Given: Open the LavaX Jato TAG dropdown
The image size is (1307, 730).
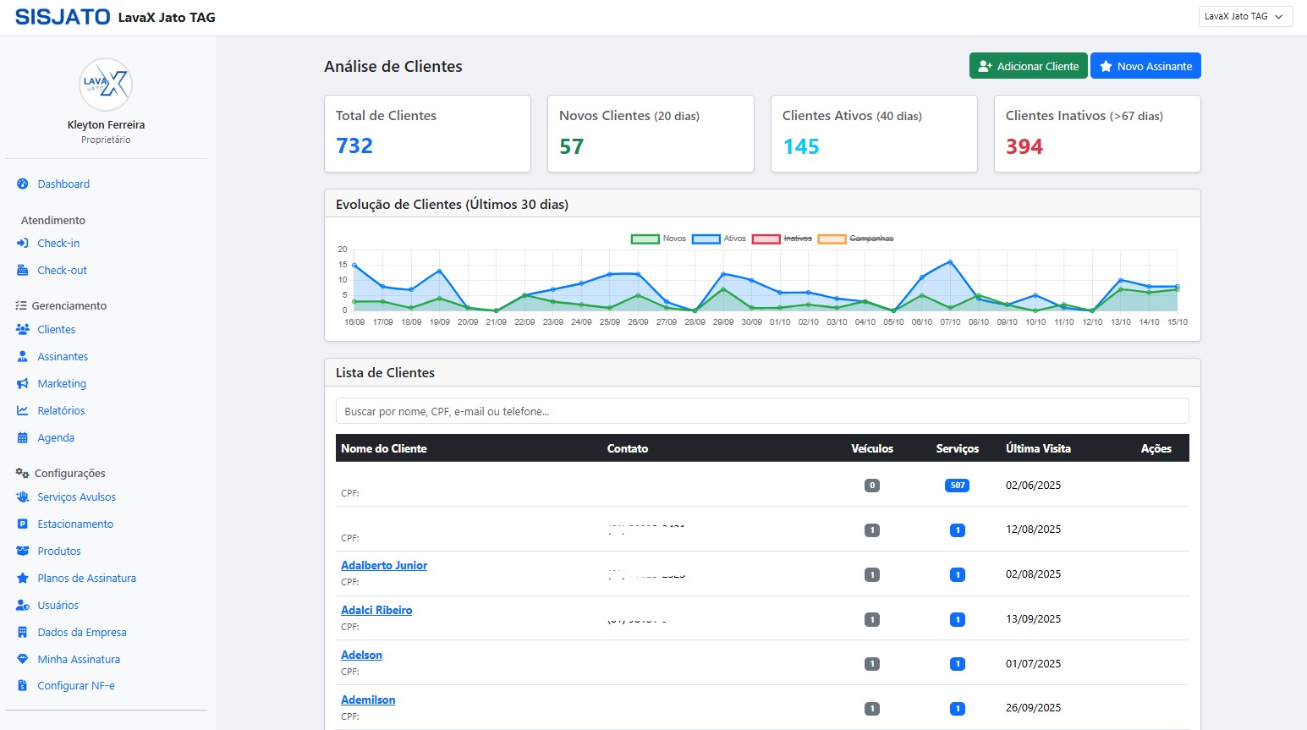Looking at the screenshot, I should [x=1245, y=16].
